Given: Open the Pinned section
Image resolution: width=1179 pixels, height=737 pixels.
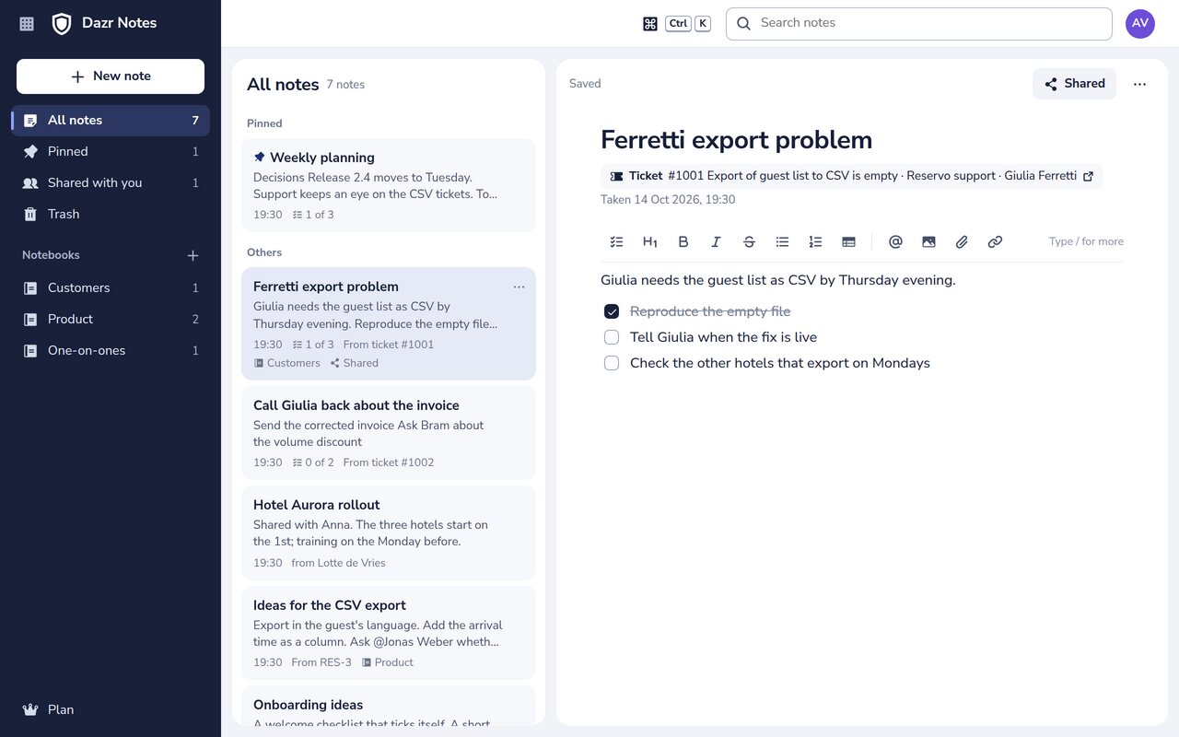Looking at the screenshot, I should (111, 151).
